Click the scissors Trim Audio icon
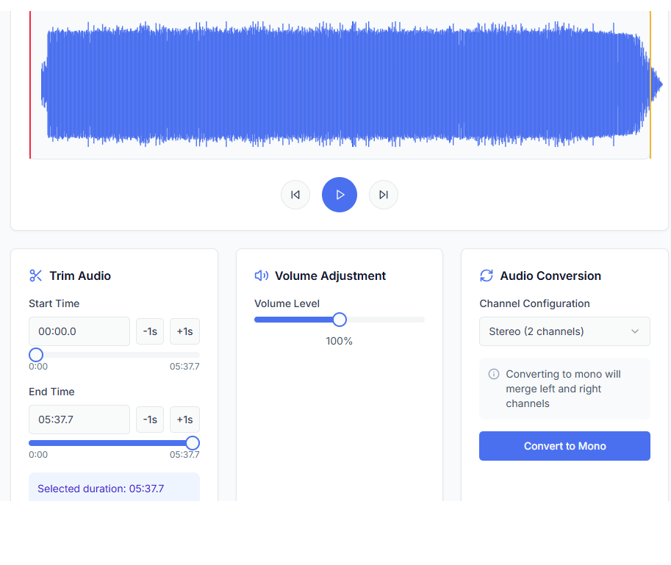 tap(36, 276)
